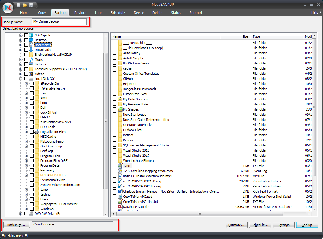
Task: Select the Local Disk (C:) checkbox
Action: (26, 78)
